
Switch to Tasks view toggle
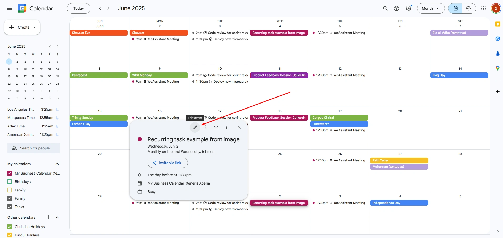pos(469,8)
